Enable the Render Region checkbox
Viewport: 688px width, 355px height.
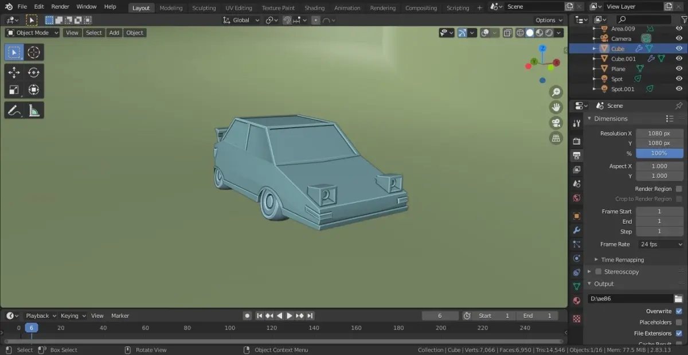pos(679,189)
